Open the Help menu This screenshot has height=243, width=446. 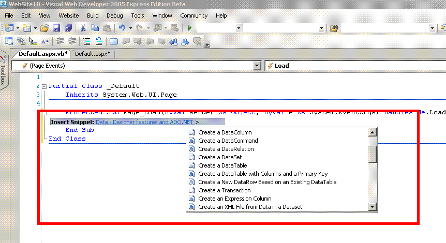click(221, 16)
